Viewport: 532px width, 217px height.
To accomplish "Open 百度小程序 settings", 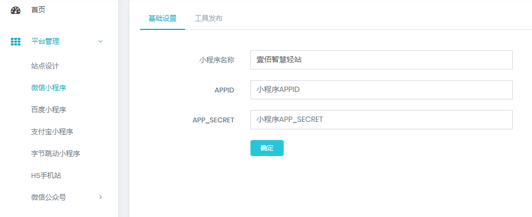I will (x=48, y=110).
